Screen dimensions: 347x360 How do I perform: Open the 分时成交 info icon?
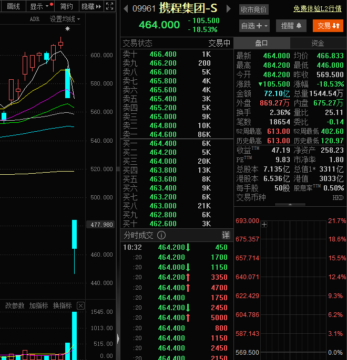[x=161, y=235]
